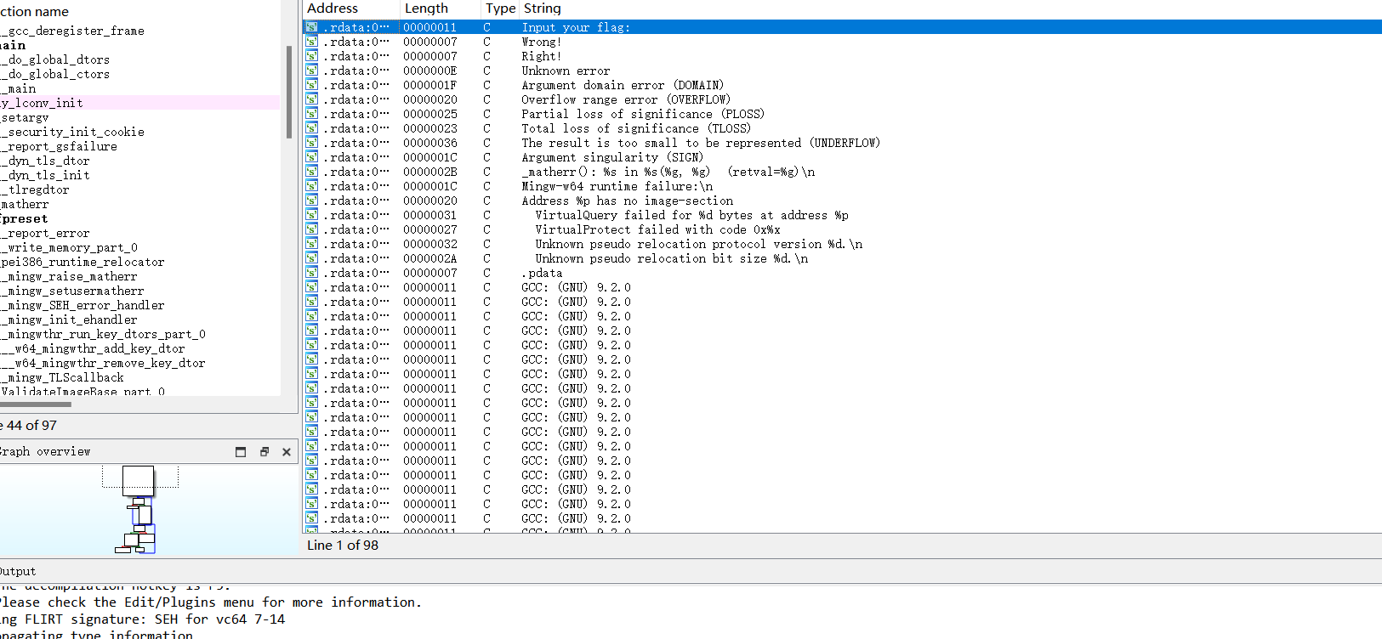This screenshot has width=1382, height=639.
Task: Click the icon on the "Partial loss of significance" row
Action: (312, 114)
